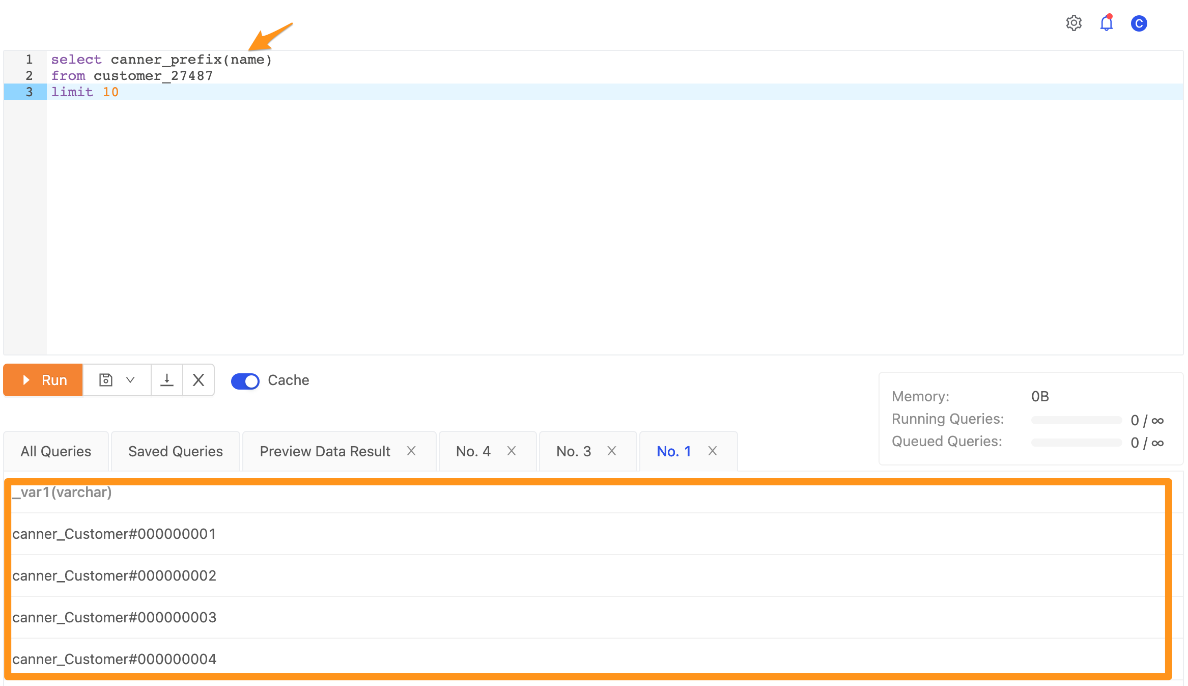Image resolution: width=1188 pixels, height=686 pixels.
Task: Click line number 3 in the gutter
Action: click(x=29, y=92)
